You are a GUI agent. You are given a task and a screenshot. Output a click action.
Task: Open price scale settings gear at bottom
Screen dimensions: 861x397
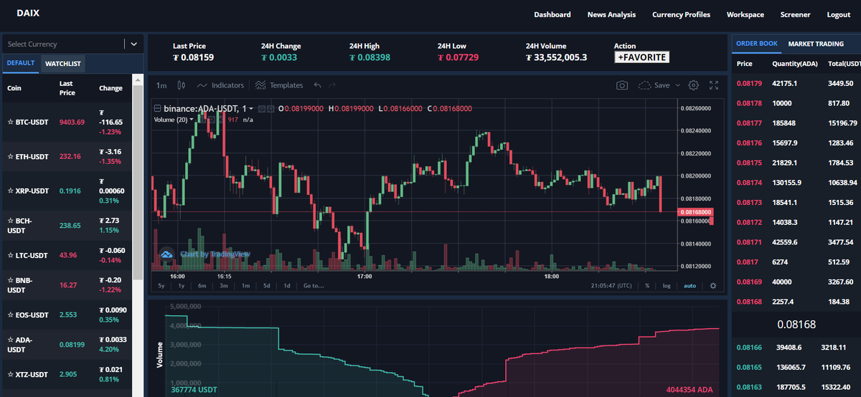pyautogui.click(x=713, y=285)
